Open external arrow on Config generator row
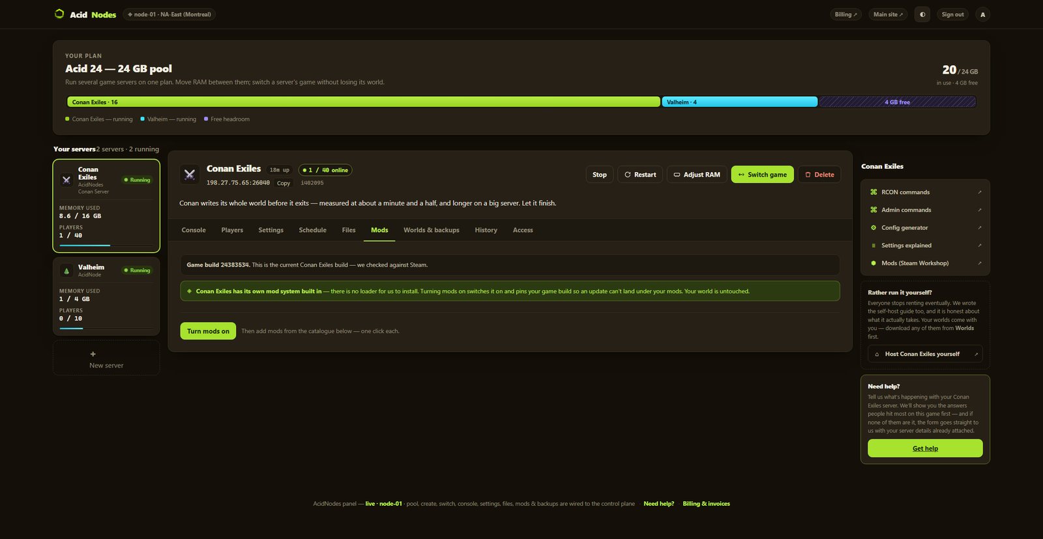 979,227
